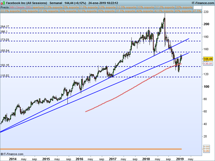Click the candlestick chart icon beside Facebook Inc
Viewport: 215px width, 161px height.
click(x=3, y=3)
